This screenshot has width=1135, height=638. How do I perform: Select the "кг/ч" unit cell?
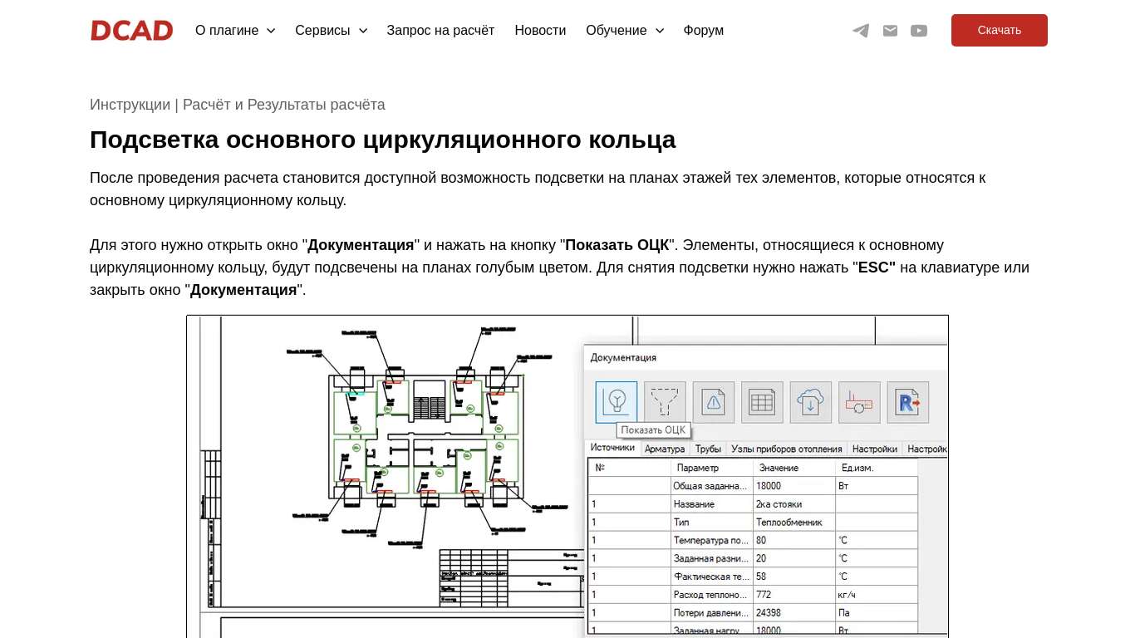[877, 595]
